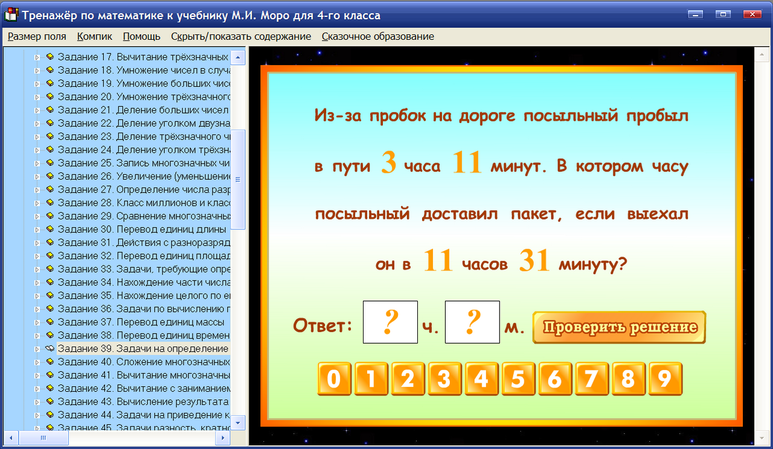
Task: Click the Проверить решение button
Action: click(x=618, y=327)
